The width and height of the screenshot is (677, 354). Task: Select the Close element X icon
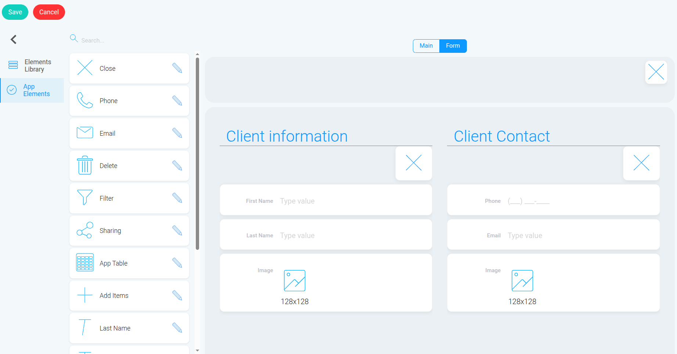pyautogui.click(x=85, y=68)
